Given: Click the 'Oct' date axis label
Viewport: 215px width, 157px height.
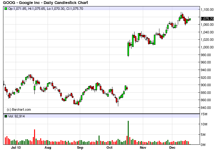Looking at the screenshot, I should coord(109,148).
